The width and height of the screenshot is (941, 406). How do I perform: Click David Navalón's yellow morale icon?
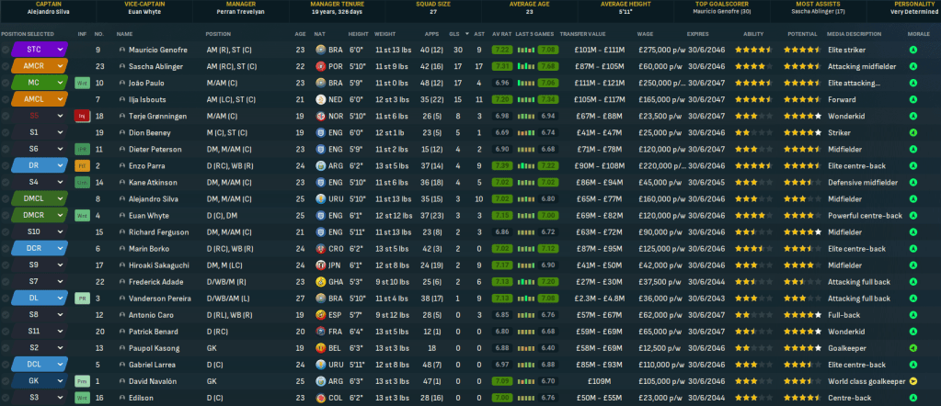tap(912, 380)
